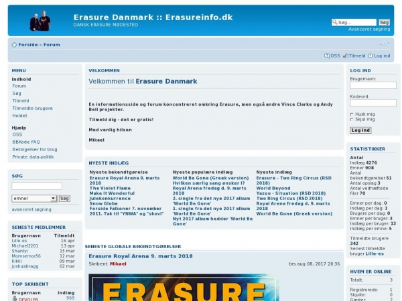
Task: Toggle the Skjul mig checkbox
Action: 352,120
